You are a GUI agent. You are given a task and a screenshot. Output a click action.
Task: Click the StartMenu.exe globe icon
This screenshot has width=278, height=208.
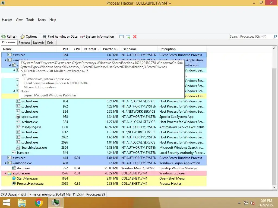click(x=14, y=178)
